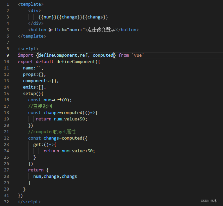The image size is (223, 206).
Task: Click the closing </div> tag
Action: [x=36, y=23]
